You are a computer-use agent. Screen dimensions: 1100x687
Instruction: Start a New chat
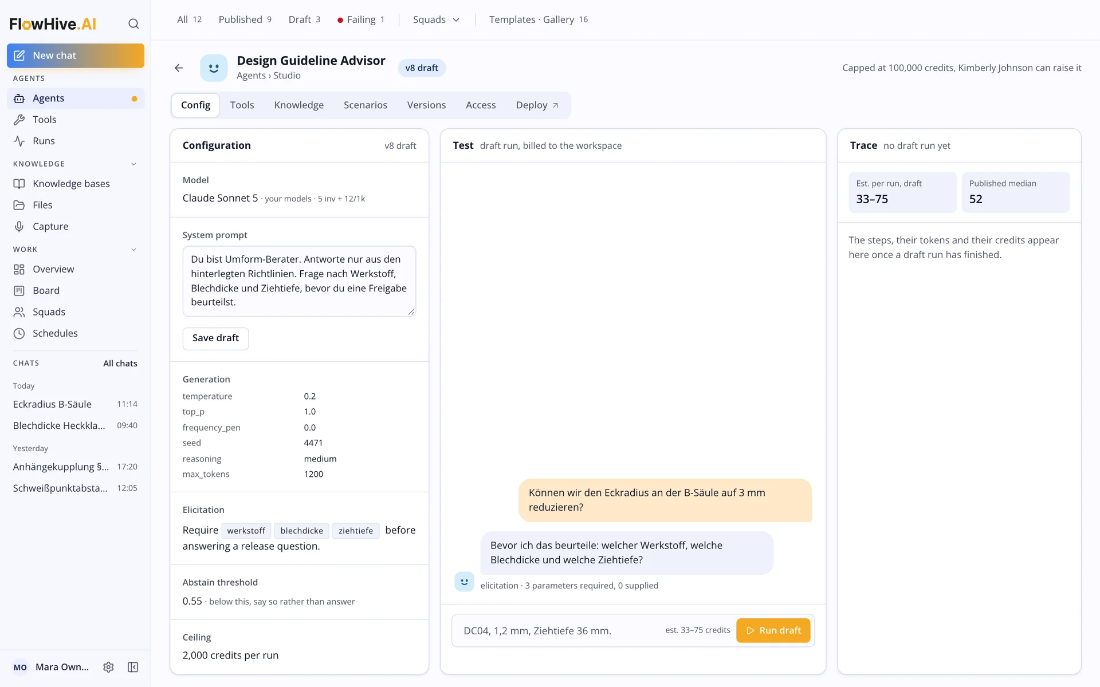pos(76,56)
